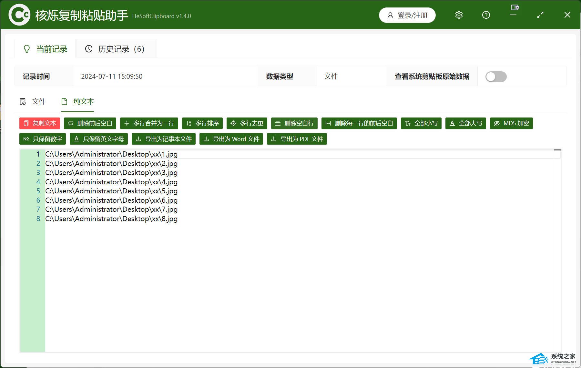581x368 pixels.
Task: Select the 纯文本 sub-tab
Action: coord(77,102)
